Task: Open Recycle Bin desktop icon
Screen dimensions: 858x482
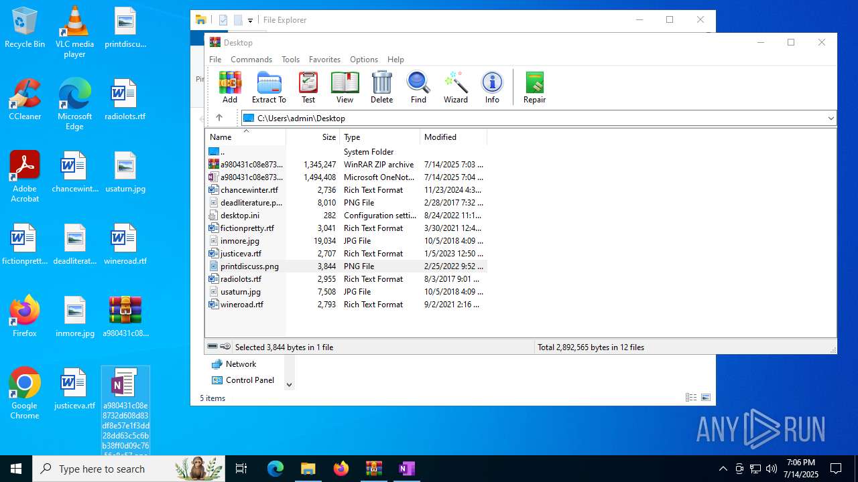Action: tap(25, 28)
